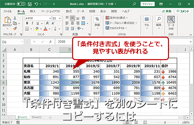
Task: Toggle Bold formatting
Action: 27,23
